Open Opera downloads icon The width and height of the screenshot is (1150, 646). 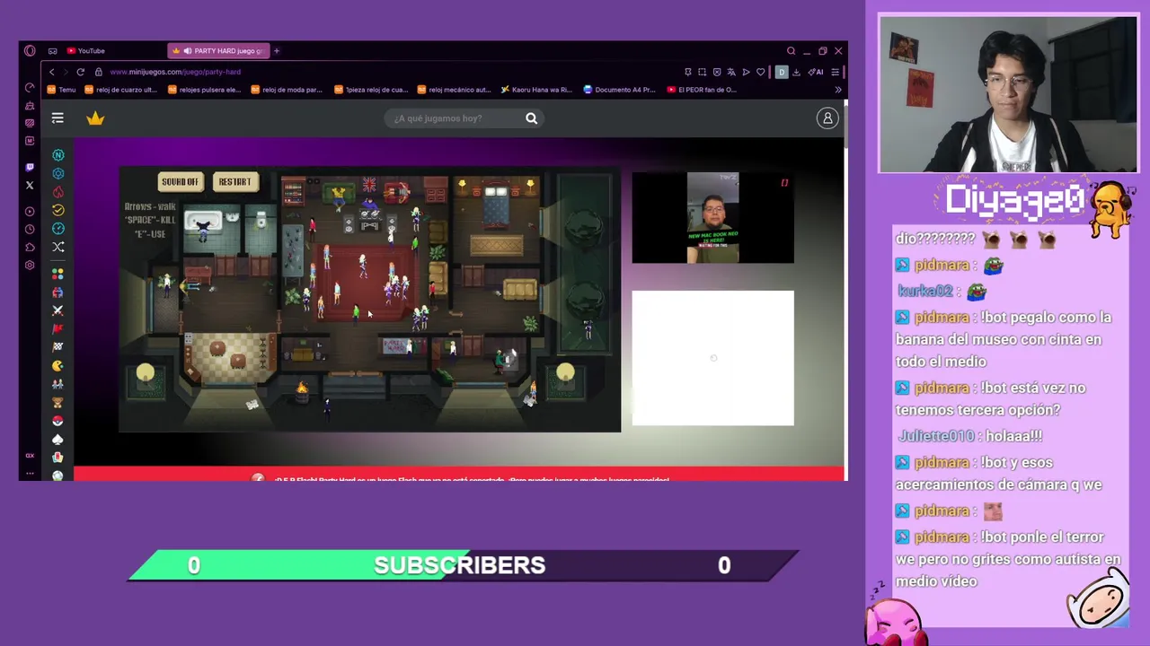(796, 72)
